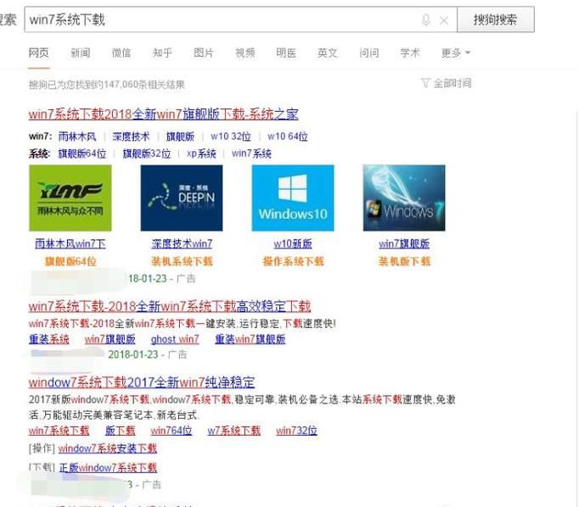Click the win7系统 sublink
The height and width of the screenshot is (507, 579).
251,153
